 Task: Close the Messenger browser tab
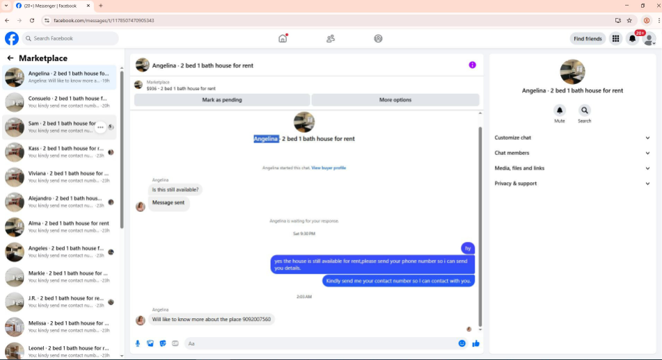point(88,6)
